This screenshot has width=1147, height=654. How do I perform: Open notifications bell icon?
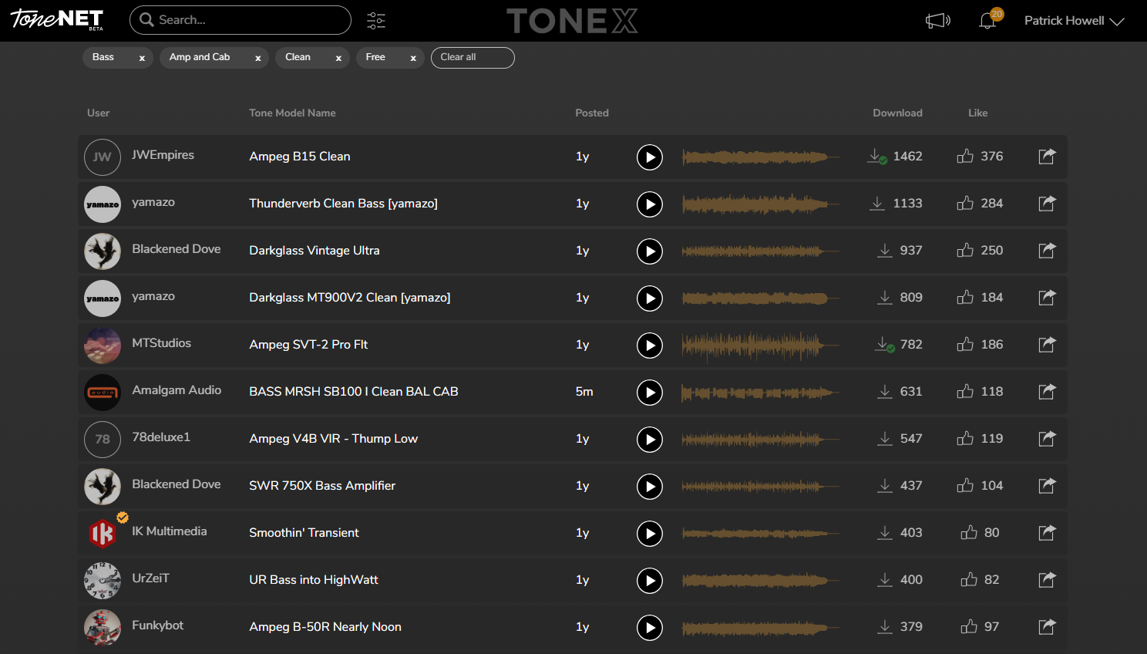click(987, 21)
